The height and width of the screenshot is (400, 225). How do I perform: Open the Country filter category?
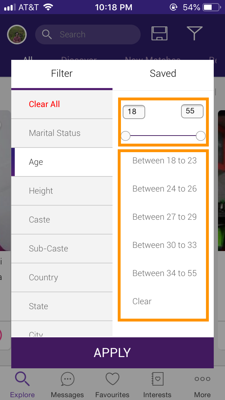click(62, 277)
